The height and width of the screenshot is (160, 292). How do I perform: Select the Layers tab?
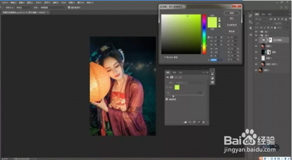pyautogui.click(x=257, y=15)
